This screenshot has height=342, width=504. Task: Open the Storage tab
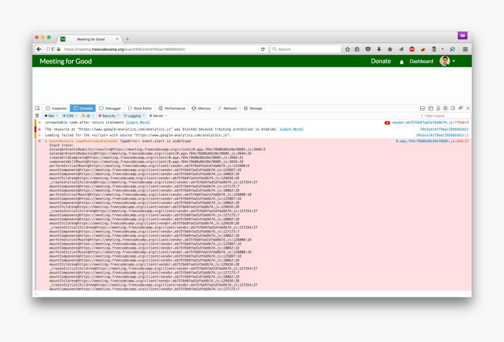click(x=253, y=108)
